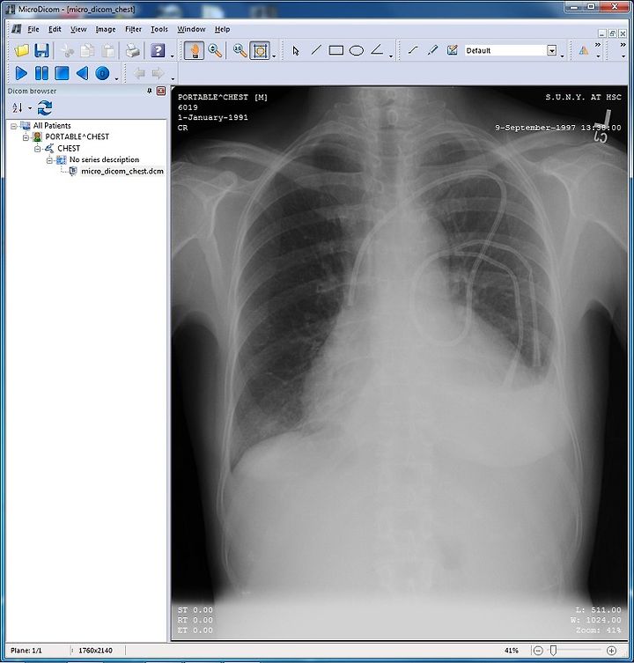Viewport: 634px width, 663px height.
Task: Save image with the floppy disk icon
Action: tap(41, 51)
